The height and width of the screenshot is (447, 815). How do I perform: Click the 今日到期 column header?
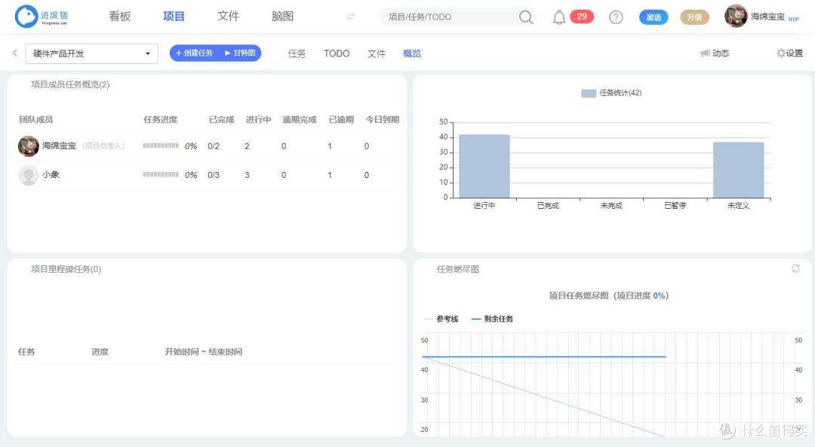(382, 119)
